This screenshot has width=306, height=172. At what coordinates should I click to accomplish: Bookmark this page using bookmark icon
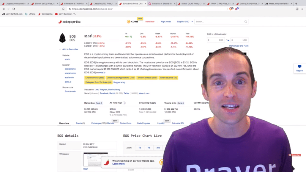point(63,9)
